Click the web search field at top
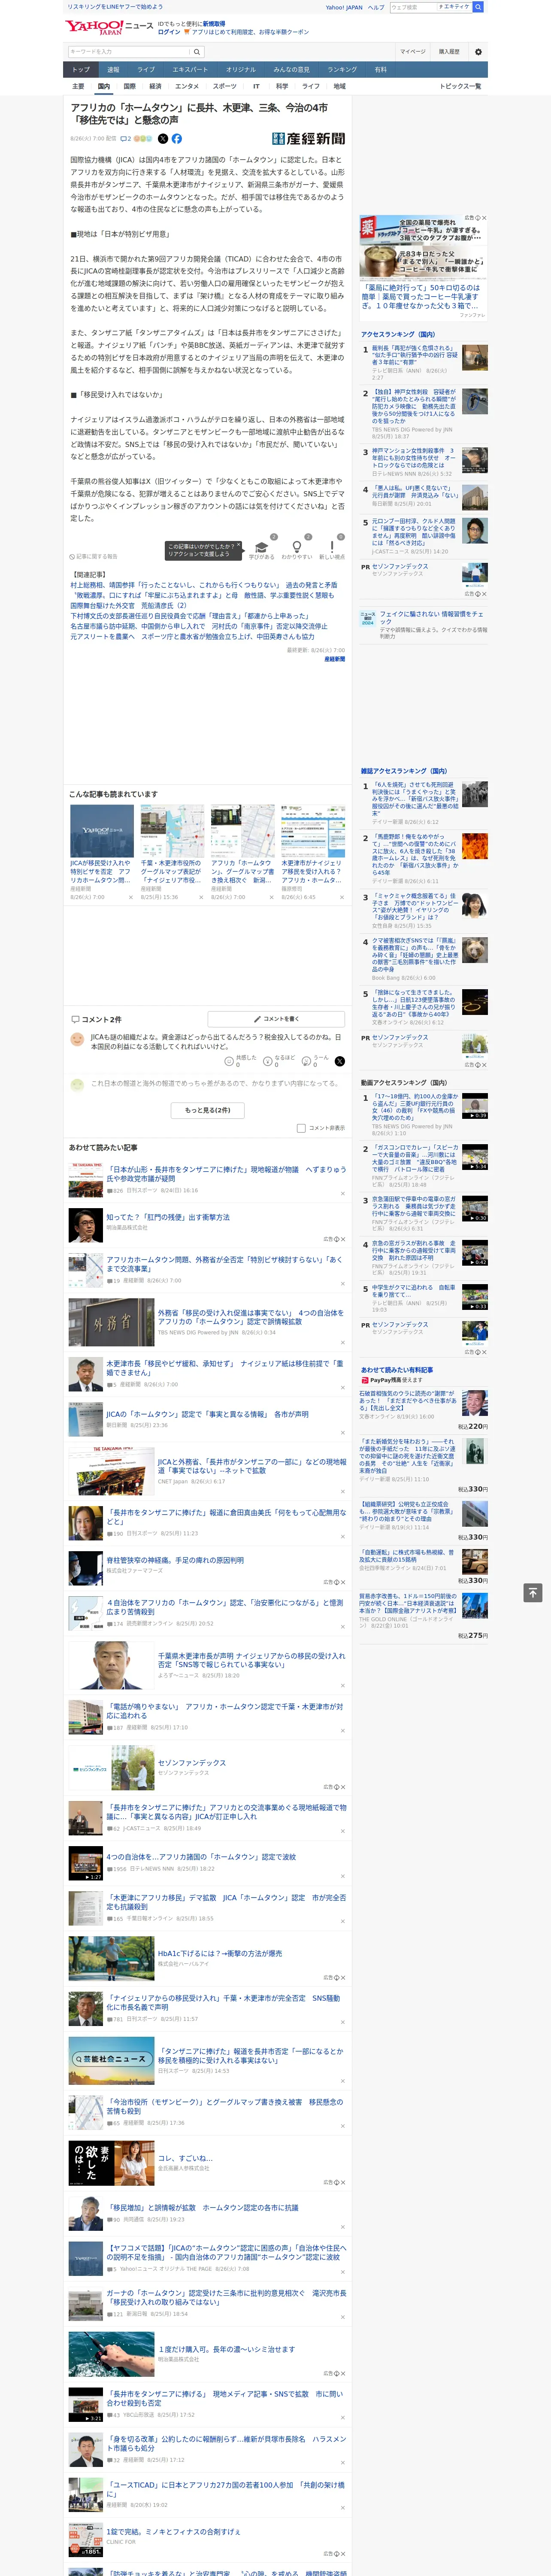The width and height of the screenshot is (551, 2576). click(x=413, y=7)
